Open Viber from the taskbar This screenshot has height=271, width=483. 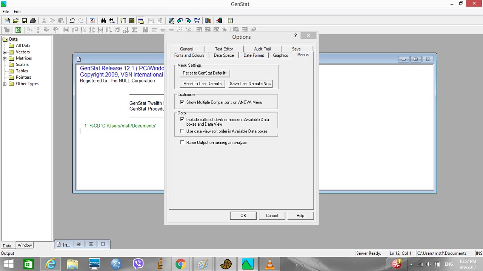138,264
